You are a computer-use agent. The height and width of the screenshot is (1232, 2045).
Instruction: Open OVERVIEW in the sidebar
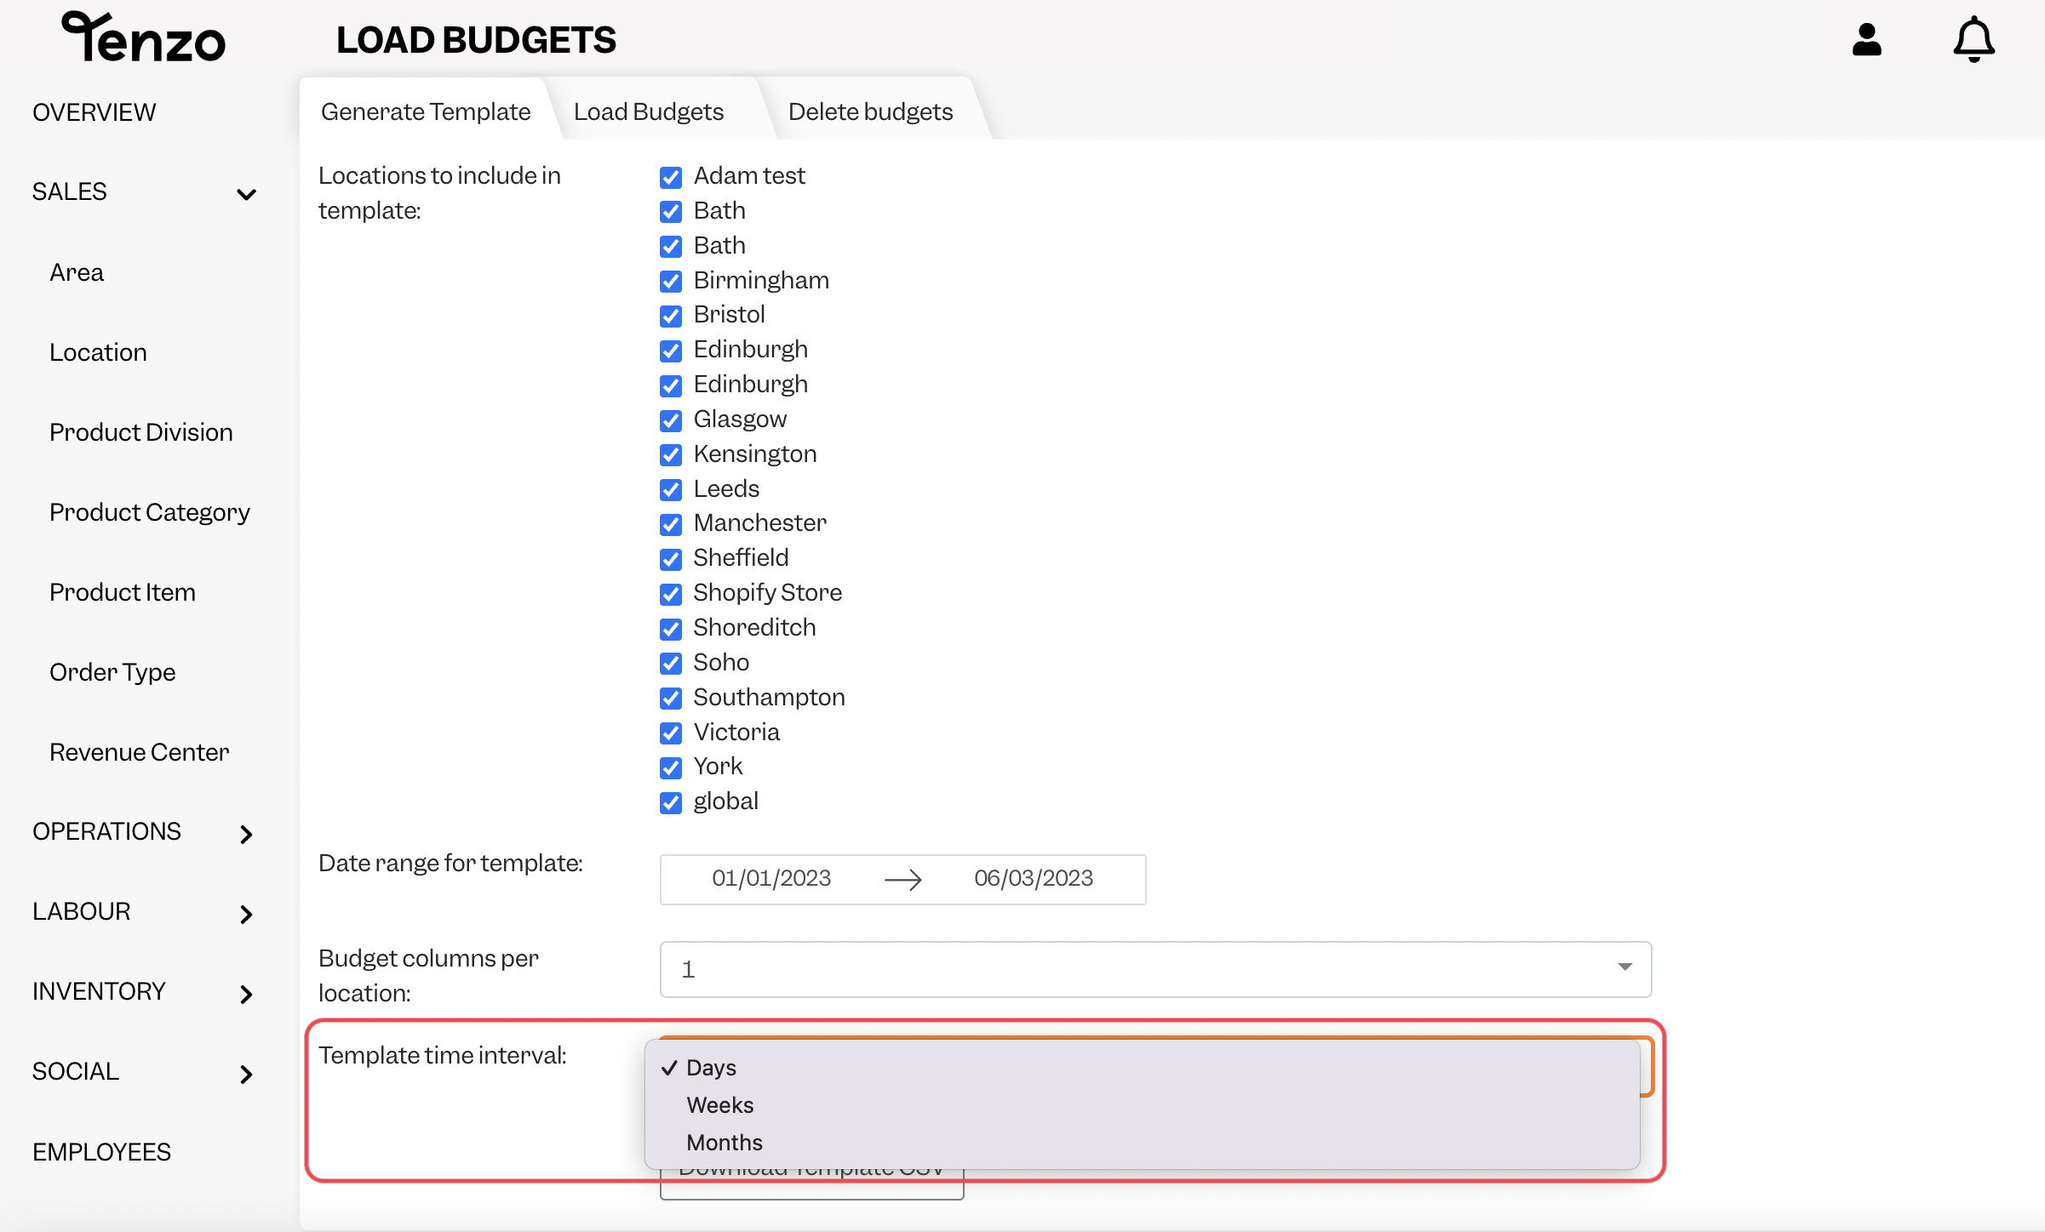click(94, 112)
